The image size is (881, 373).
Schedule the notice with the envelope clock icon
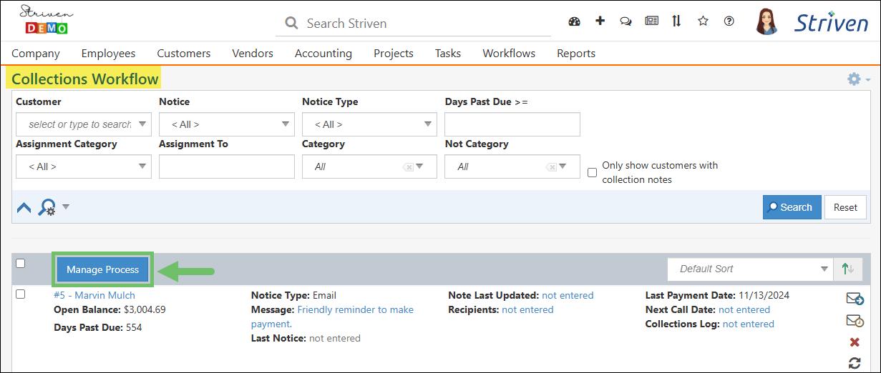point(855,321)
